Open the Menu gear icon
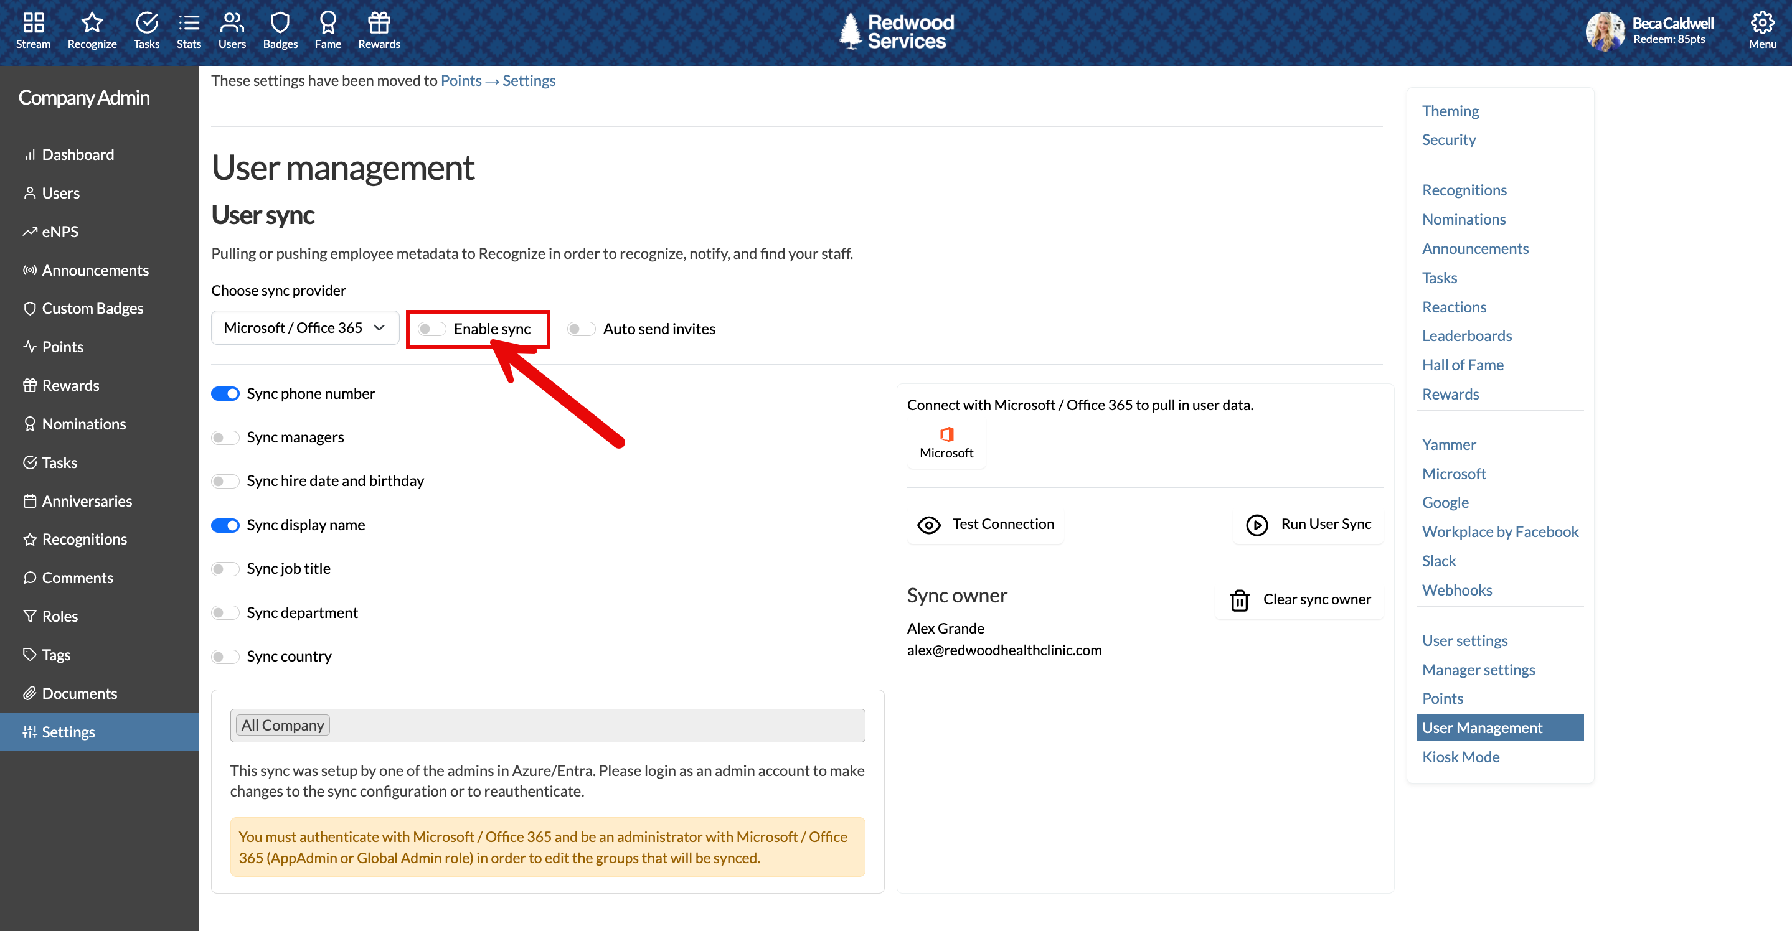The height and width of the screenshot is (931, 1792). coord(1762,22)
